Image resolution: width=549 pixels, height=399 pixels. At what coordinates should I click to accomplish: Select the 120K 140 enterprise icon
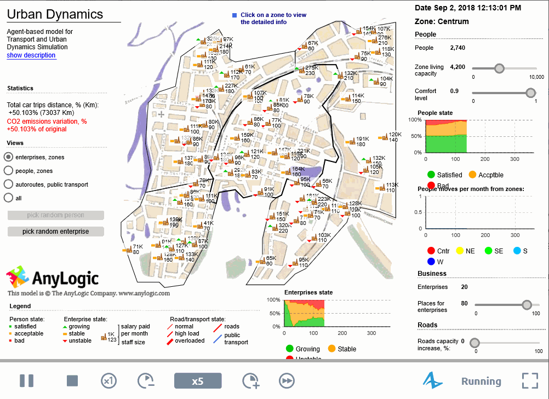coord(385,137)
